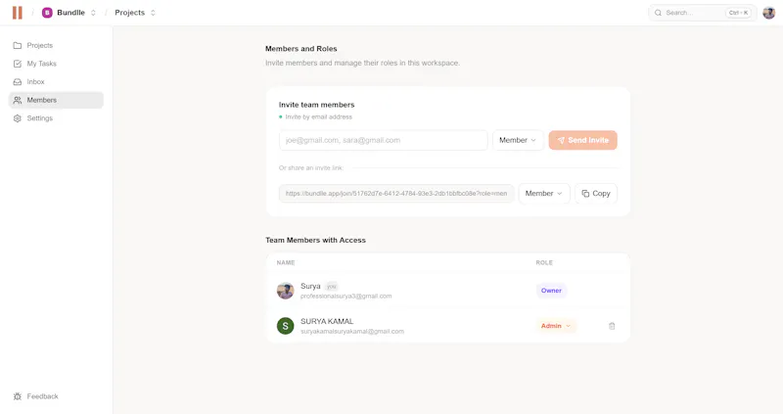The height and width of the screenshot is (414, 783).
Task: Click the Bundlle workspace avatar badge
Action: [x=47, y=13]
